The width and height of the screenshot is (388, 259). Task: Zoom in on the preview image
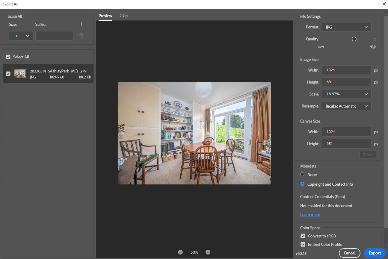click(208, 252)
